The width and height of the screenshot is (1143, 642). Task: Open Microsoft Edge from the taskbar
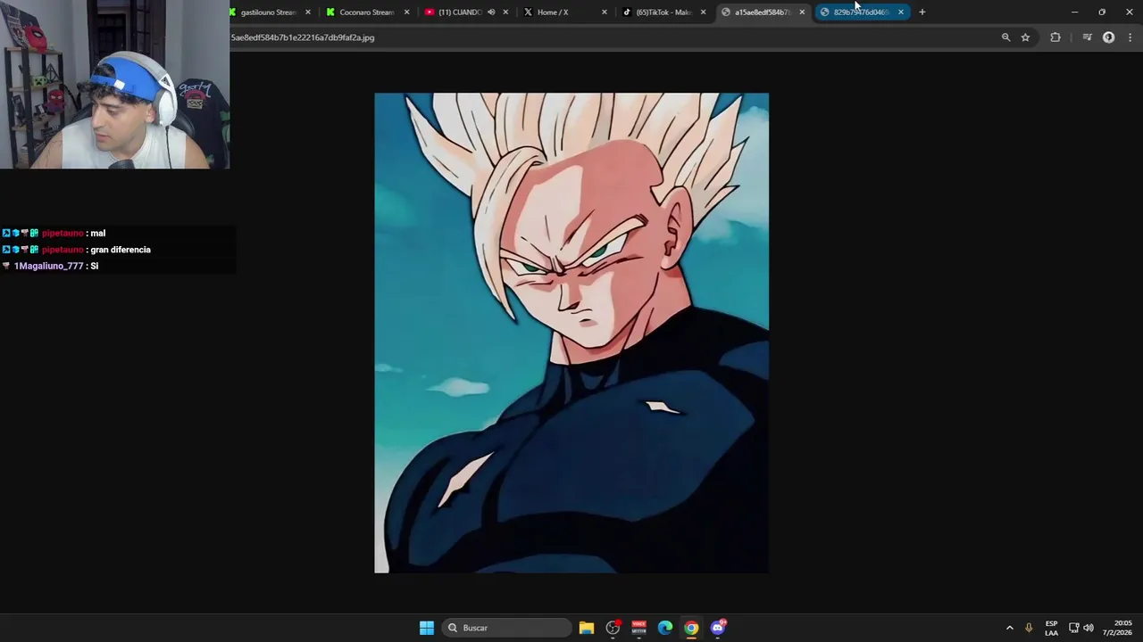665,628
